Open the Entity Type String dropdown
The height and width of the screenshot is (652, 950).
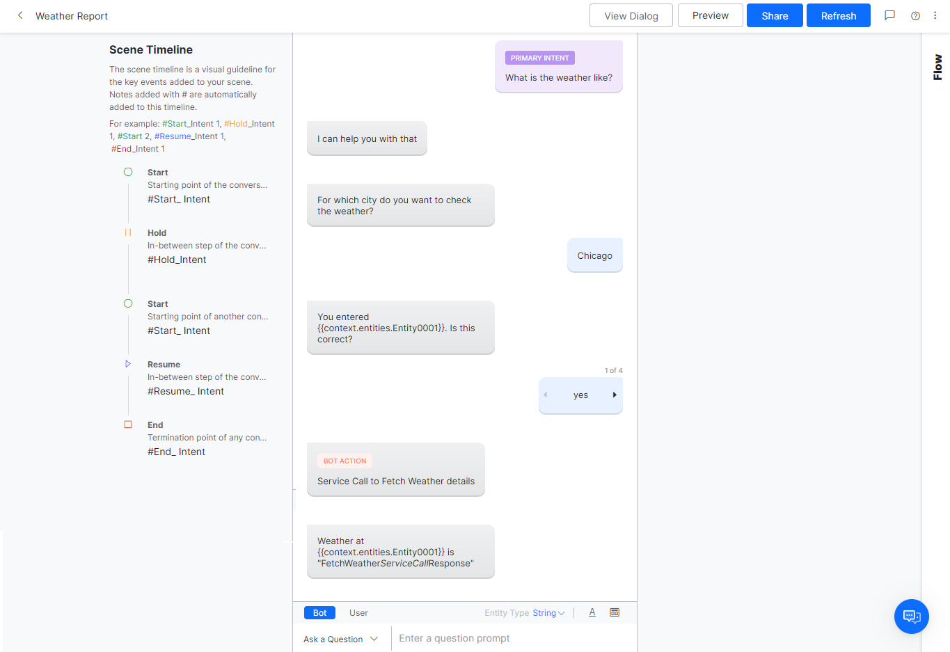tap(548, 612)
